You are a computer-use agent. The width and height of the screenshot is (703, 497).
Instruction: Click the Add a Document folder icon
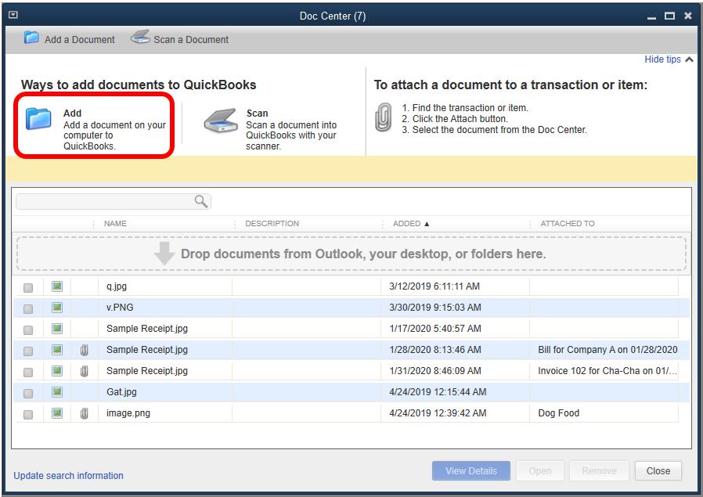pos(31,38)
